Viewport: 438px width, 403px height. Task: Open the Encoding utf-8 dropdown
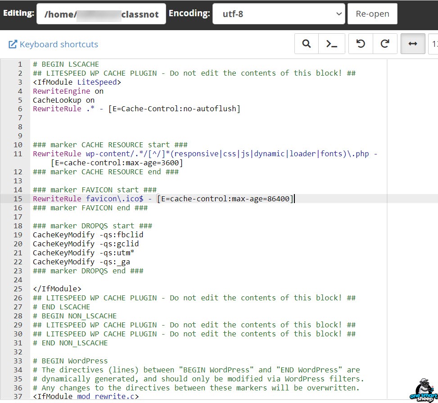tap(279, 14)
